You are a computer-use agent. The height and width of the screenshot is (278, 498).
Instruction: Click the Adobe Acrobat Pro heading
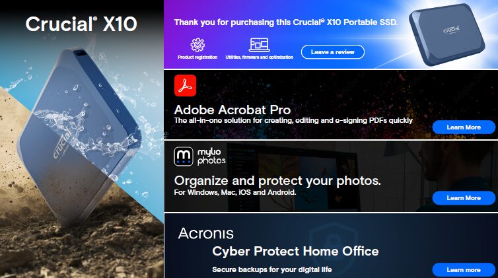click(232, 109)
